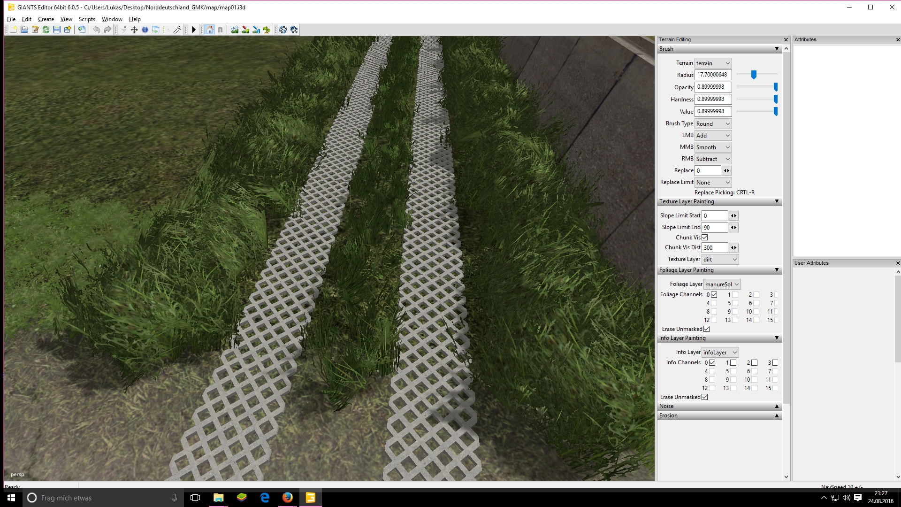The width and height of the screenshot is (901, 507).
Task: Open the Replace Limit dropdown
Action: coord(713,183)
